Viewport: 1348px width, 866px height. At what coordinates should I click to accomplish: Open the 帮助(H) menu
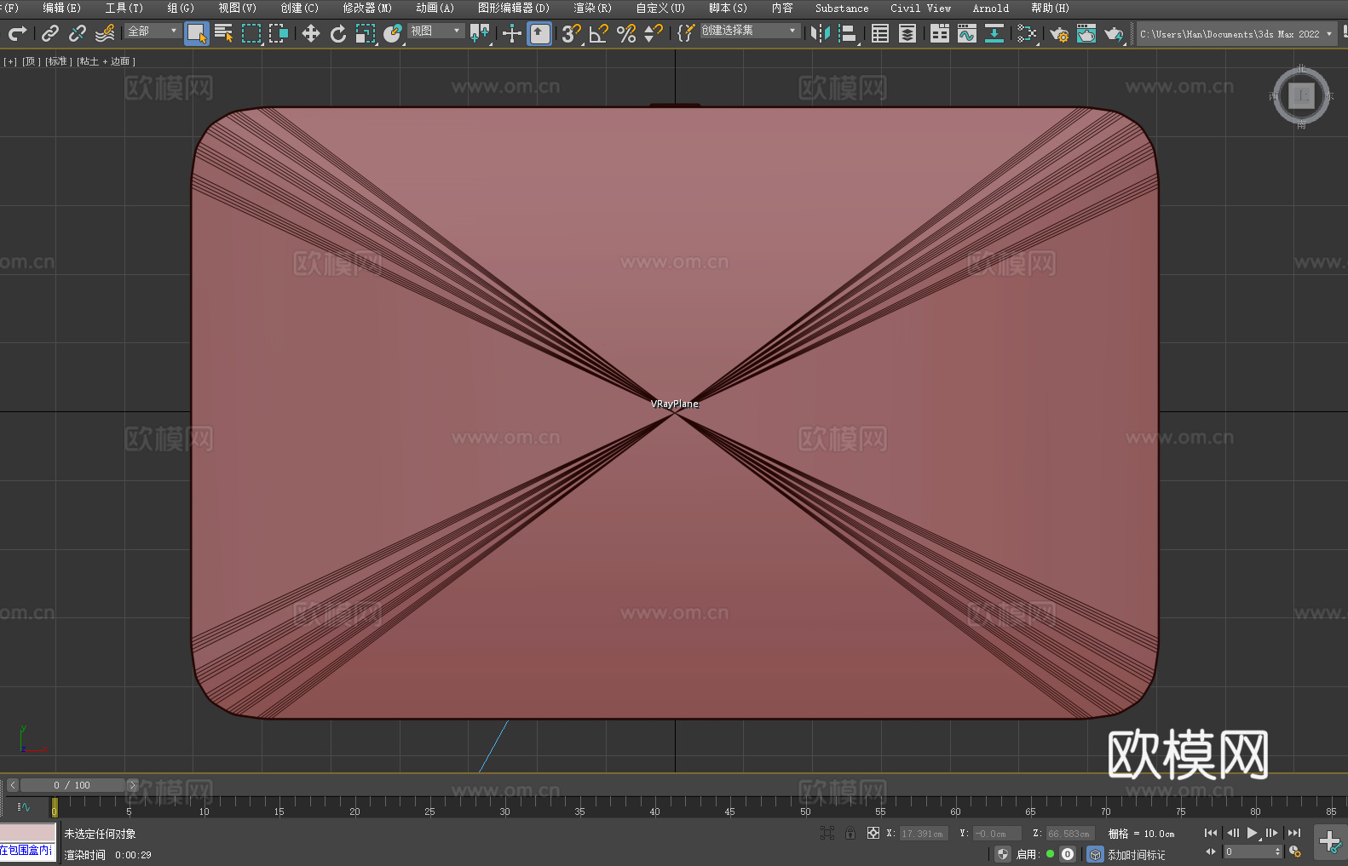[1050, 8]
